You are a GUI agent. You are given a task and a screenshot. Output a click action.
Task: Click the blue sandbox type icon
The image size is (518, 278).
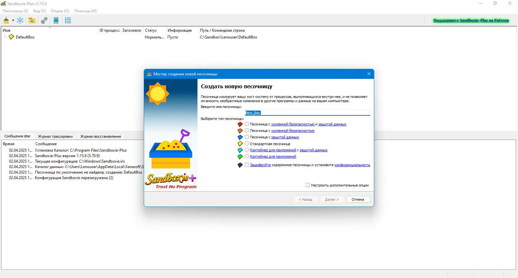[x=240, y=137]
